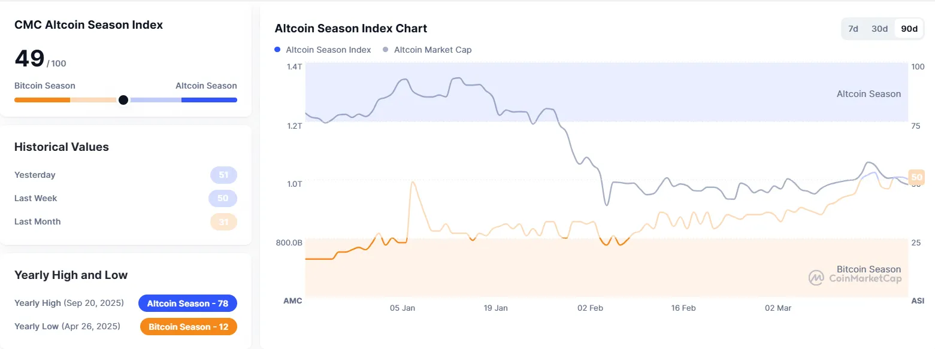Image resolution: width=935 pixels, height=349 pixels.
Task: Click the Altcoin Season zone label in chart
Action: pos(869,94)
